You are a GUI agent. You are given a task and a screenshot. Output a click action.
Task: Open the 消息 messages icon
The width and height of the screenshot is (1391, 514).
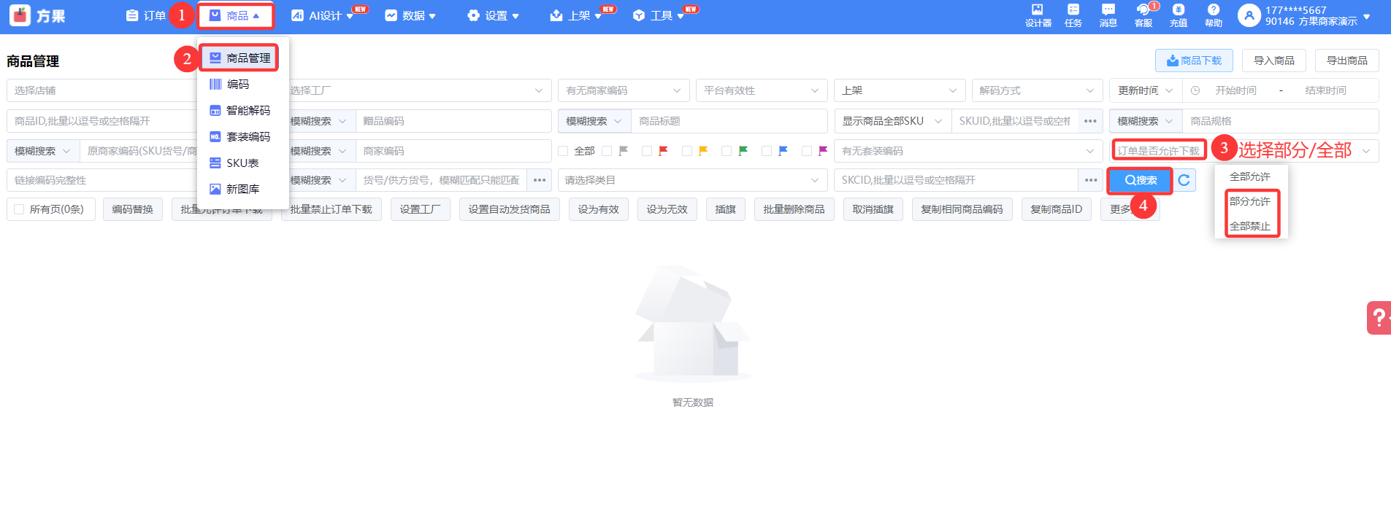coord(1108,15)
